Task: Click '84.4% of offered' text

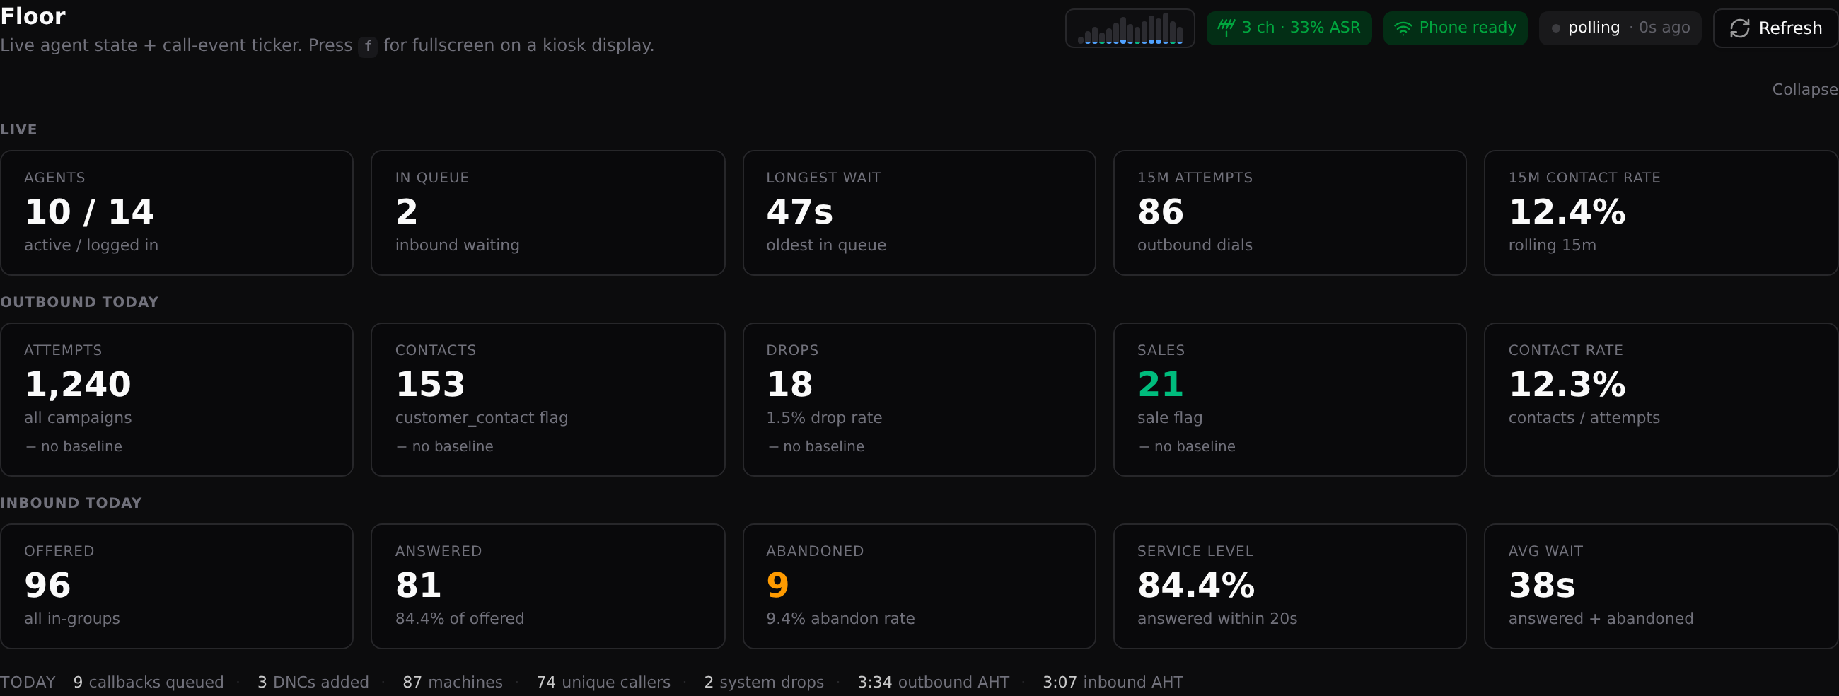Action: [x=460, y=618]
